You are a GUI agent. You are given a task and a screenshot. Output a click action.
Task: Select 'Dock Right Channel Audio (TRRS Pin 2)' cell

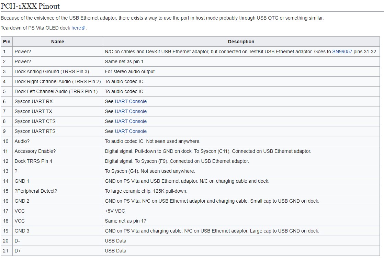click(x=58, y=81)
